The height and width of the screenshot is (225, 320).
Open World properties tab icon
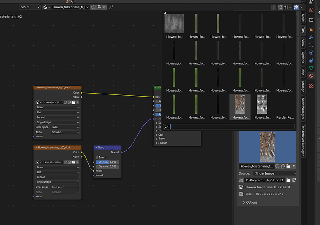coord(311,10)
